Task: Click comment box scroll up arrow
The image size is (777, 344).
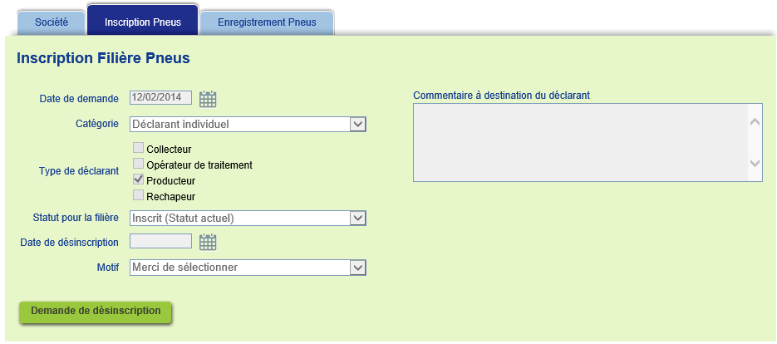Action: coord(755,122)
